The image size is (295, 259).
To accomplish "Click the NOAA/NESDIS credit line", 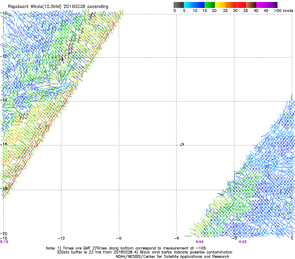I will 172,257.
